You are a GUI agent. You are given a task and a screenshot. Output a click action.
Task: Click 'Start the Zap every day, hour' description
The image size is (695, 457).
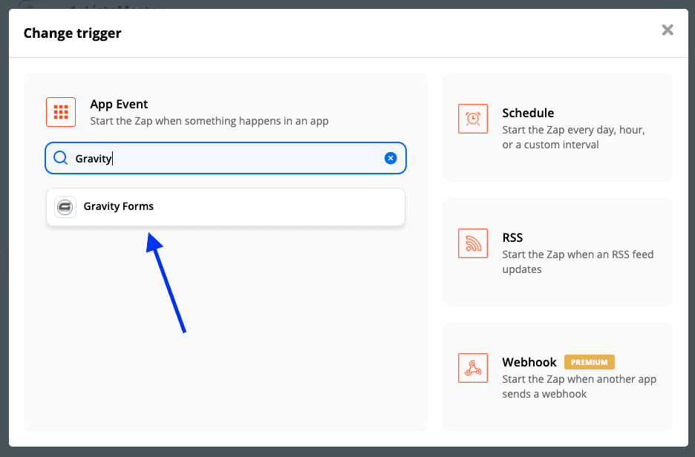pyautogui.click(x=573, y=137)
